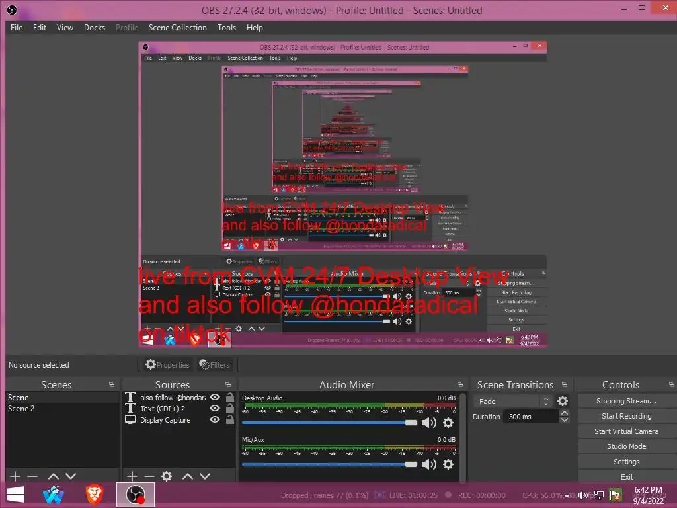Select Display Capture source row
This screenshot has height=508, width=677.
tap(179, 420)
